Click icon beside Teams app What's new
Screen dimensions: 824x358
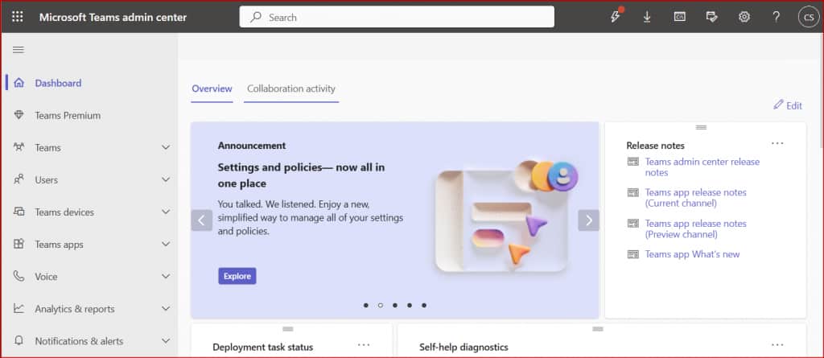(x=632, y=254)
